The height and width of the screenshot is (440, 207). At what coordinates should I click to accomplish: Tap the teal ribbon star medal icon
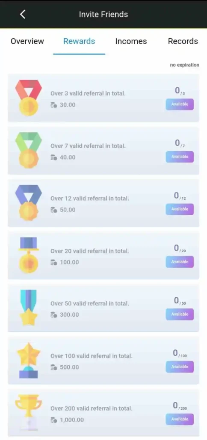point(28,307)
